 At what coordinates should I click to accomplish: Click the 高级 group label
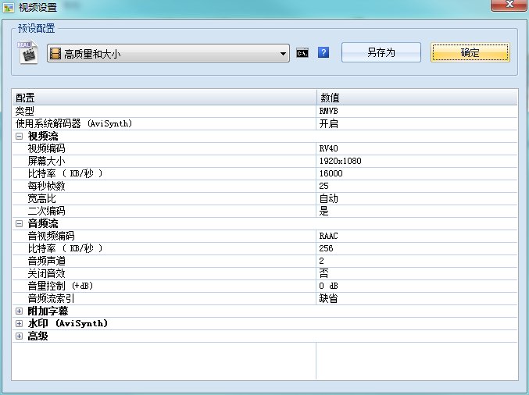(x=38, y=336)
